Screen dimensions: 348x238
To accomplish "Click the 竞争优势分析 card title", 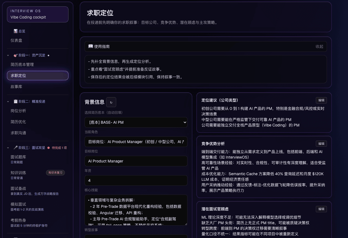I will 213,144.
